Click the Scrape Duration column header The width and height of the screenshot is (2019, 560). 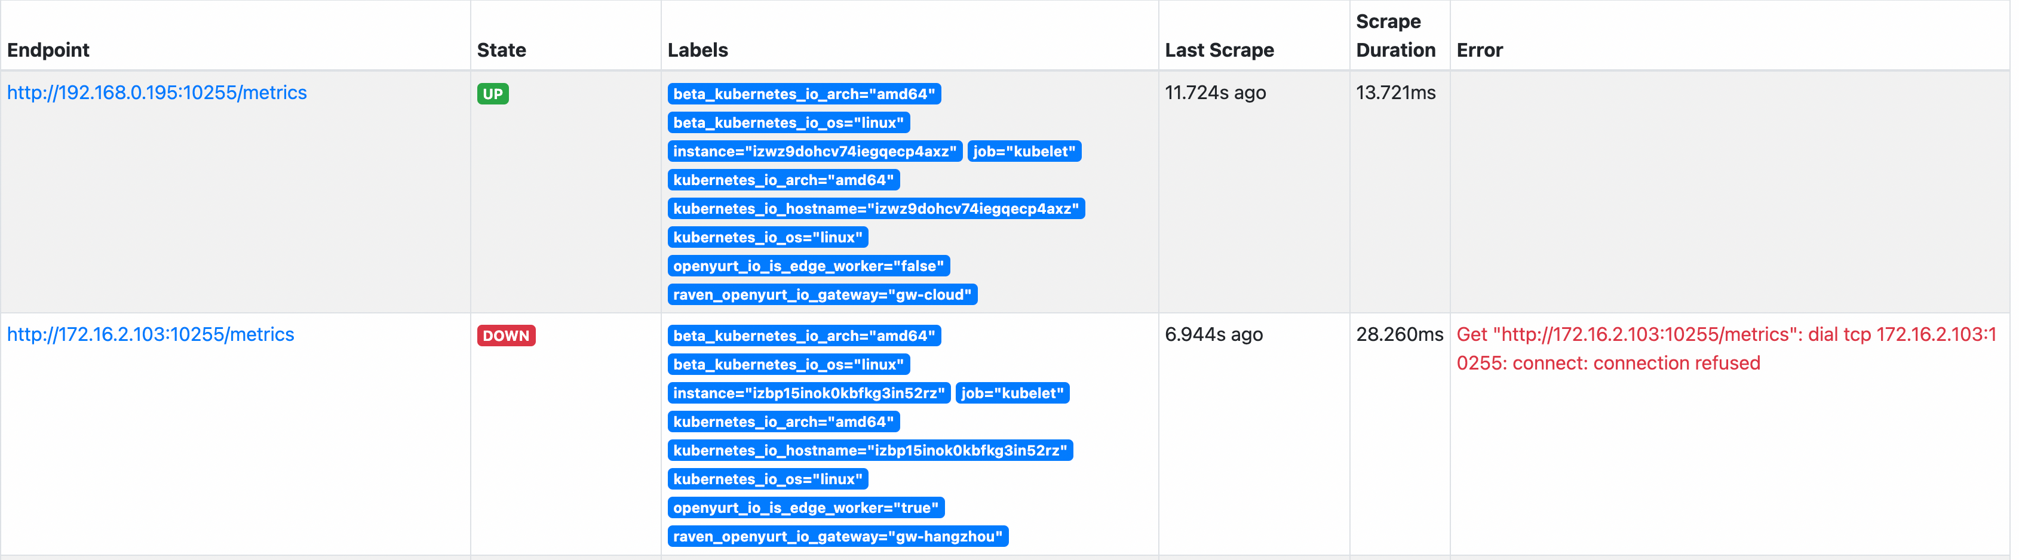1396,36
